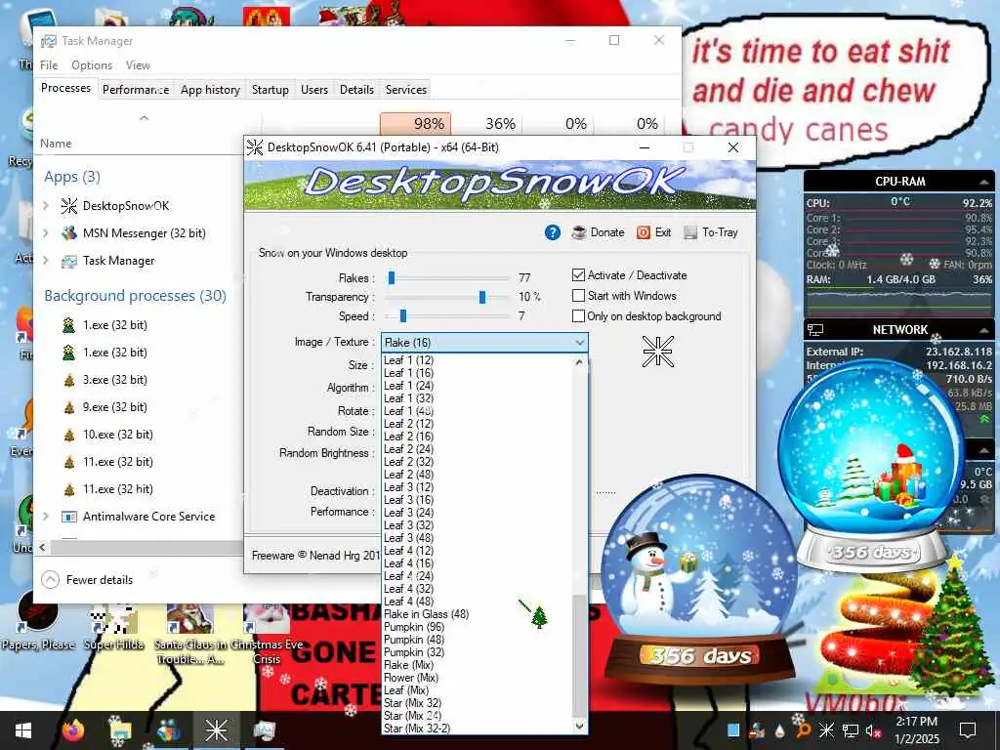Image resolution: width=1000 pixels, height=750 pixels.
Task: Open the View menu in Task Manager
Action: [138, 65]
